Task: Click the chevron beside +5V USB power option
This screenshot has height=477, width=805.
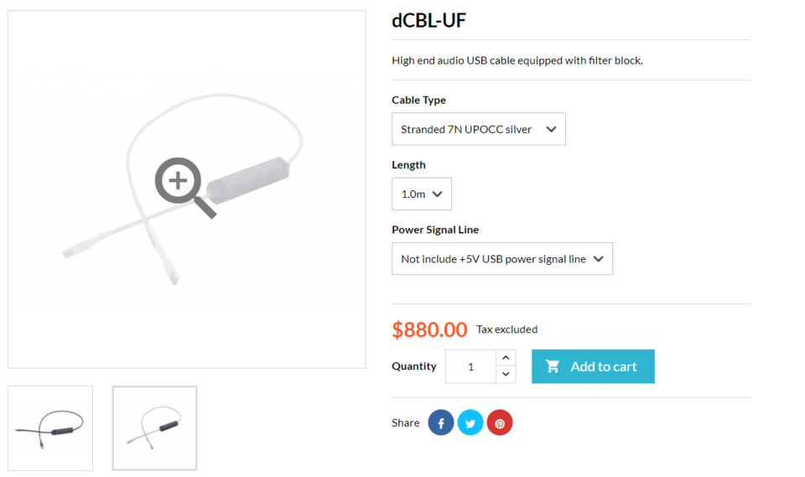Action: 598,259
